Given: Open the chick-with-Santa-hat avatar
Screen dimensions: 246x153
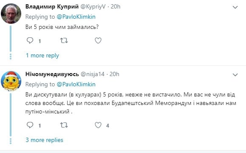Looking at the screenshot, I should tap(11, 81).
